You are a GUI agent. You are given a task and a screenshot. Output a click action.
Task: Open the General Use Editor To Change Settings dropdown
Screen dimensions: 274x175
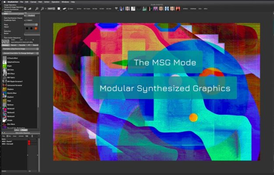point(20,53)
